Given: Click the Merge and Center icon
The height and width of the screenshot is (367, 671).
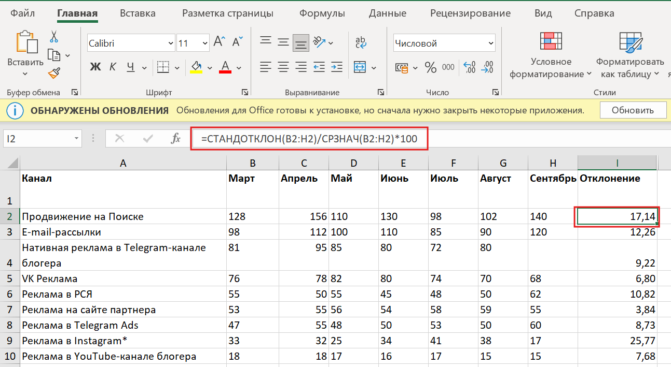Looking at the screenshot, I should 360,67.
